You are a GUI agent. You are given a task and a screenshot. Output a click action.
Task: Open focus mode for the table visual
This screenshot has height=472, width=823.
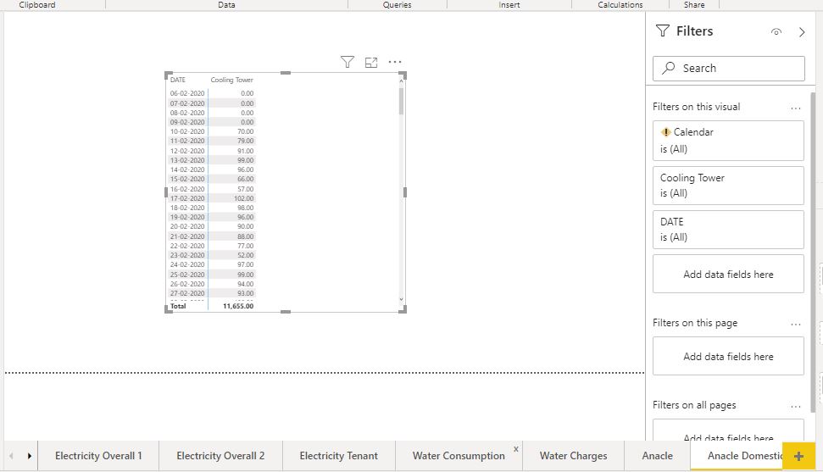point(371,62)
